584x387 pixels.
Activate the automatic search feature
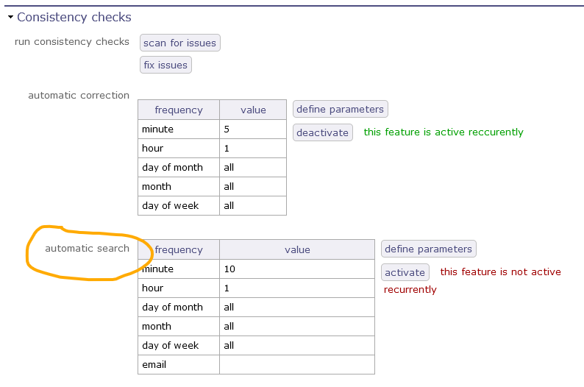click(x=405, y=272)
